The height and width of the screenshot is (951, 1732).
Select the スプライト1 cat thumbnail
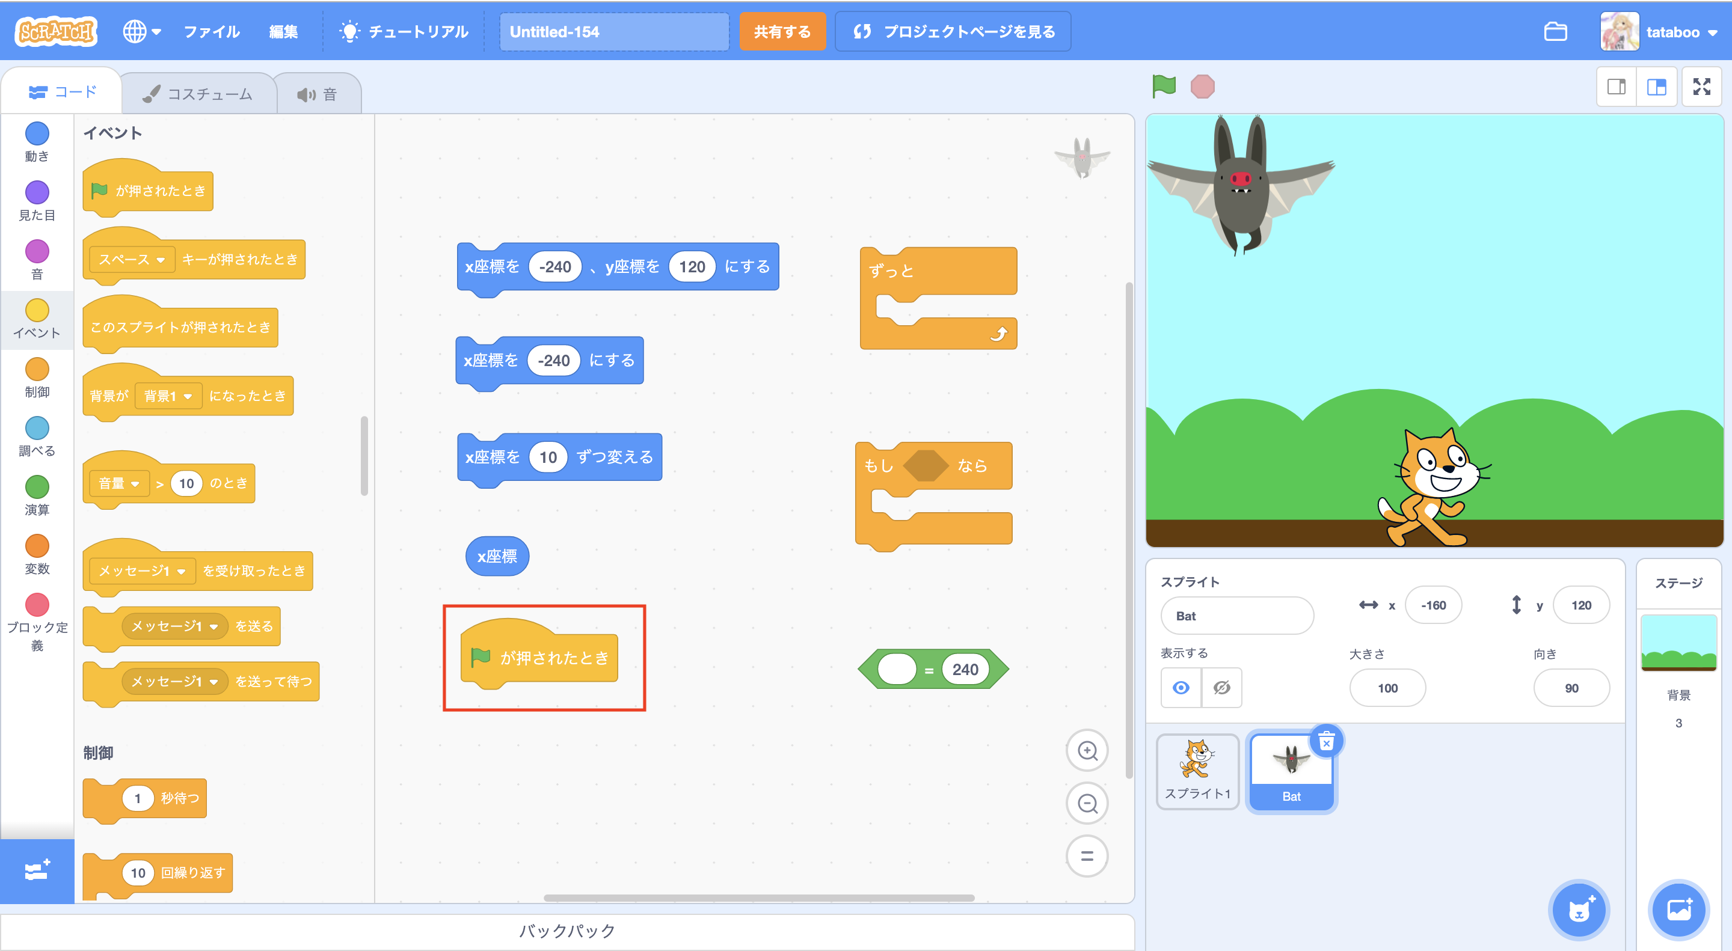(1197, 770)
